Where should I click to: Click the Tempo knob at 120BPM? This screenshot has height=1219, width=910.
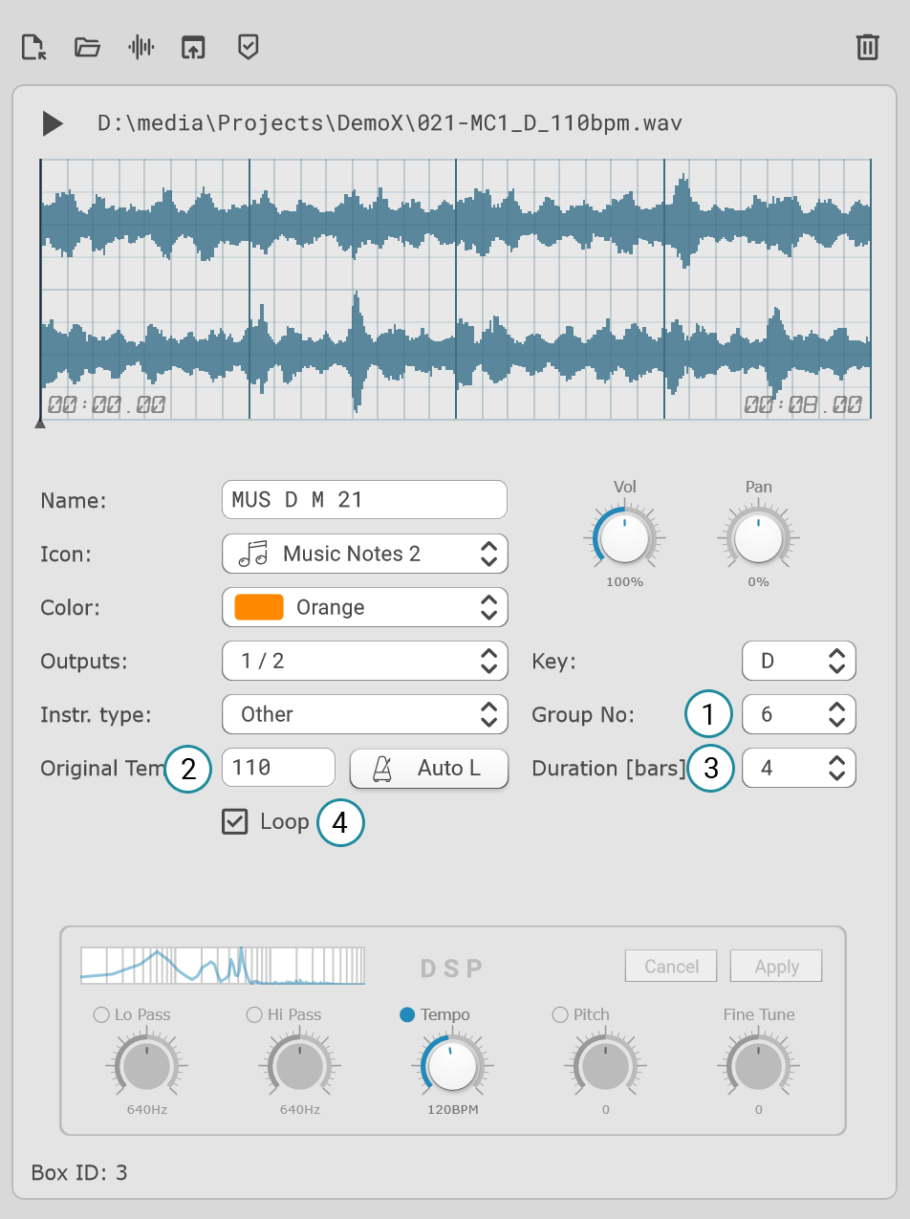pos(452,1066)
